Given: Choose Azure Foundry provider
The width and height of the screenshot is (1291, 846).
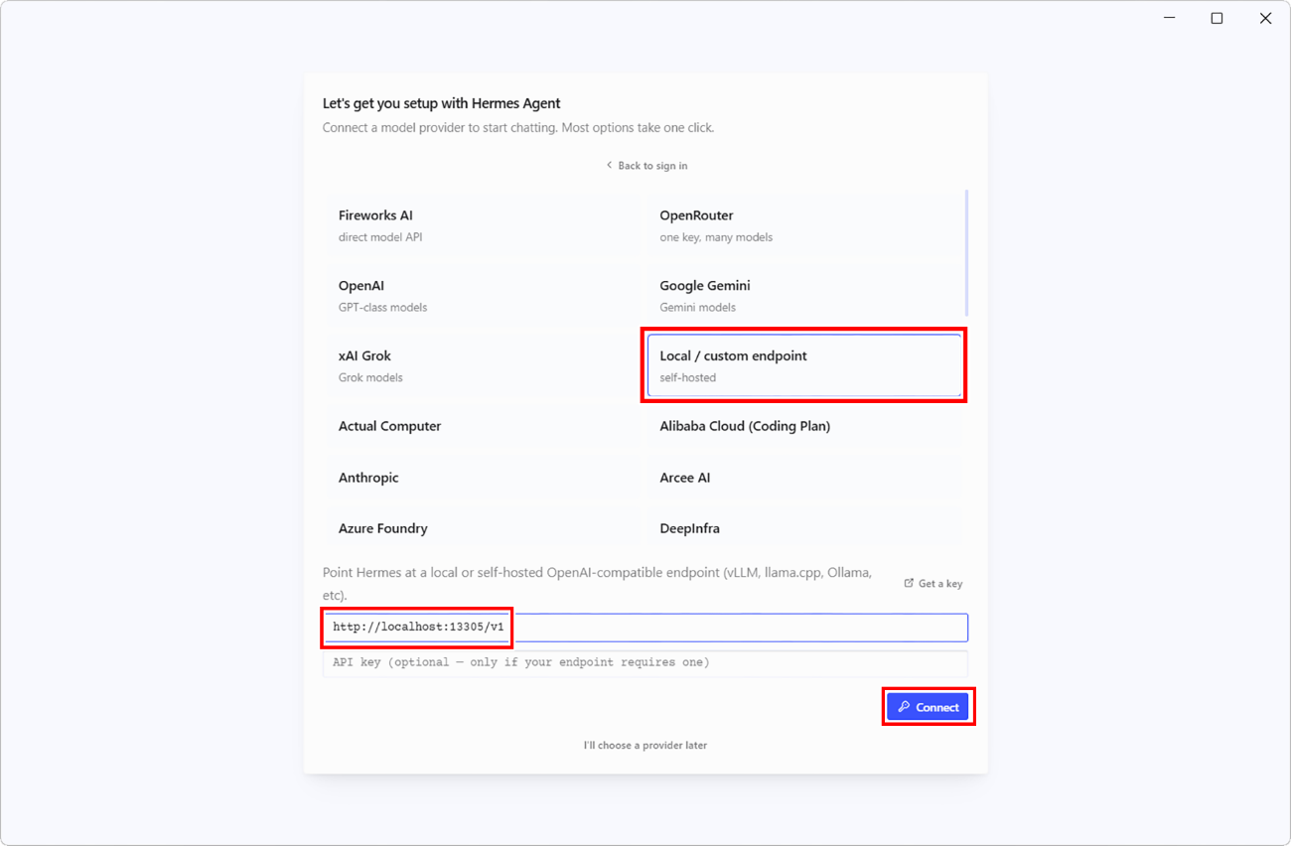Looking at the screenshot, I should pos(483,528).
